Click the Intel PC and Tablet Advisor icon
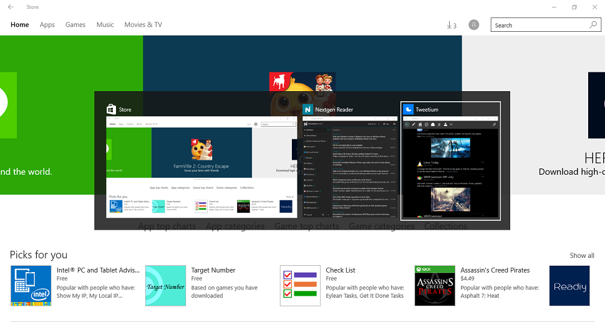 31,286
